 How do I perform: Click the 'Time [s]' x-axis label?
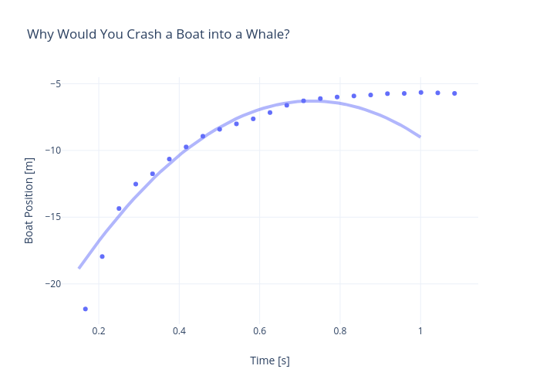click(x=269, y=361)
